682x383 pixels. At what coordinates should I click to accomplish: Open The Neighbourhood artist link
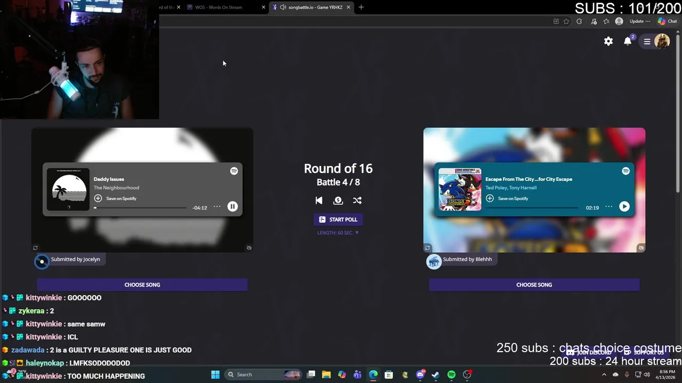(x=116, y=188)
